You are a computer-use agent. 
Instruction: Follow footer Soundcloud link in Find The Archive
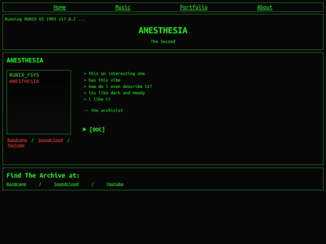point(66,184)
